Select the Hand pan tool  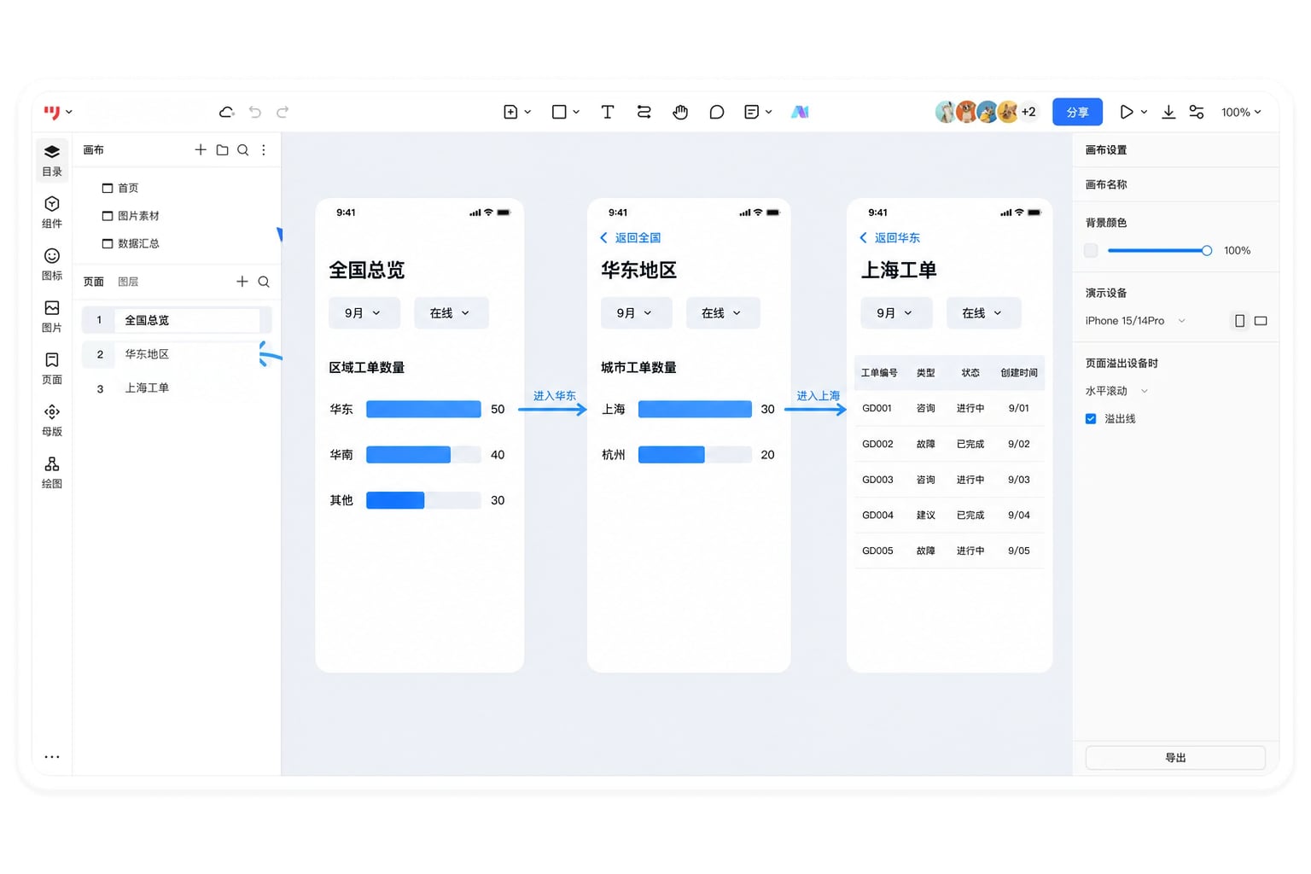click(680, 112)
